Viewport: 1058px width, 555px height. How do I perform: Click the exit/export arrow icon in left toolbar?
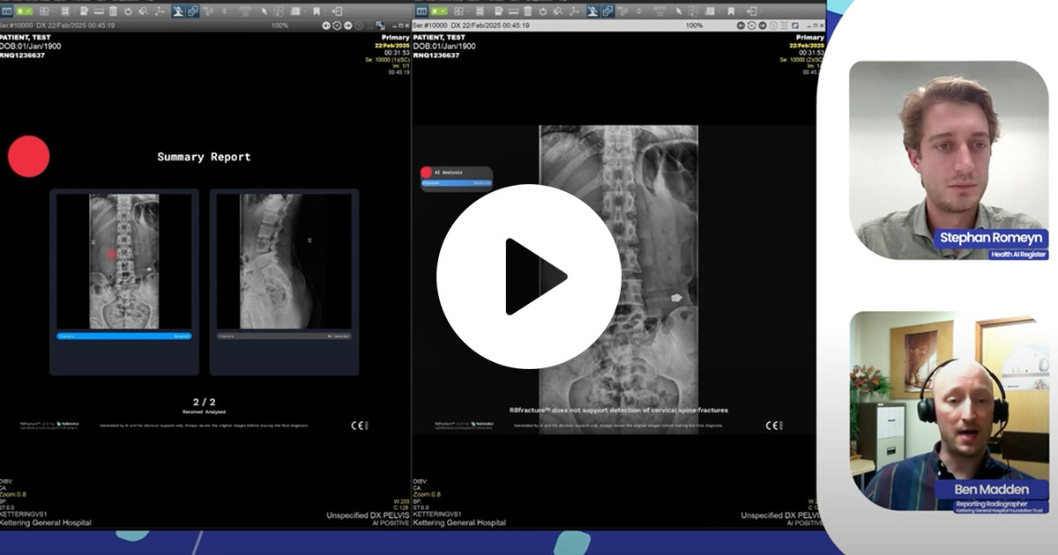(x=337, y=11)
